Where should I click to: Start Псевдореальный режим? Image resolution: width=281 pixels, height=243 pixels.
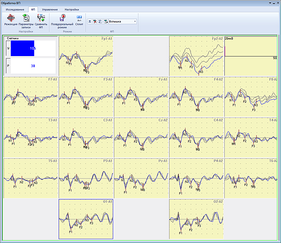click(x=62, y=21)
